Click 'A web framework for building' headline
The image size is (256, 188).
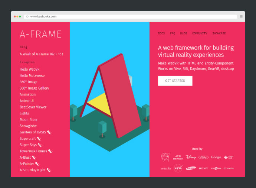(196, 48)
